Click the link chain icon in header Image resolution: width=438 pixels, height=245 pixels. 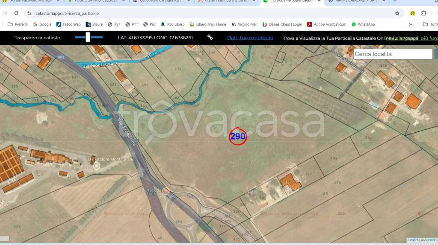coord(210,38)
